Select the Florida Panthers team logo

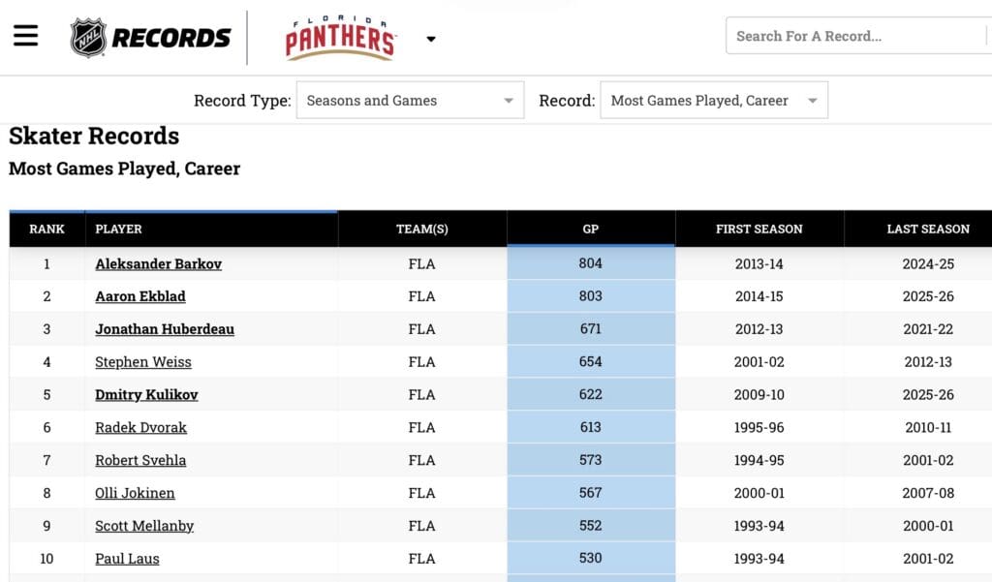point(338,37)
